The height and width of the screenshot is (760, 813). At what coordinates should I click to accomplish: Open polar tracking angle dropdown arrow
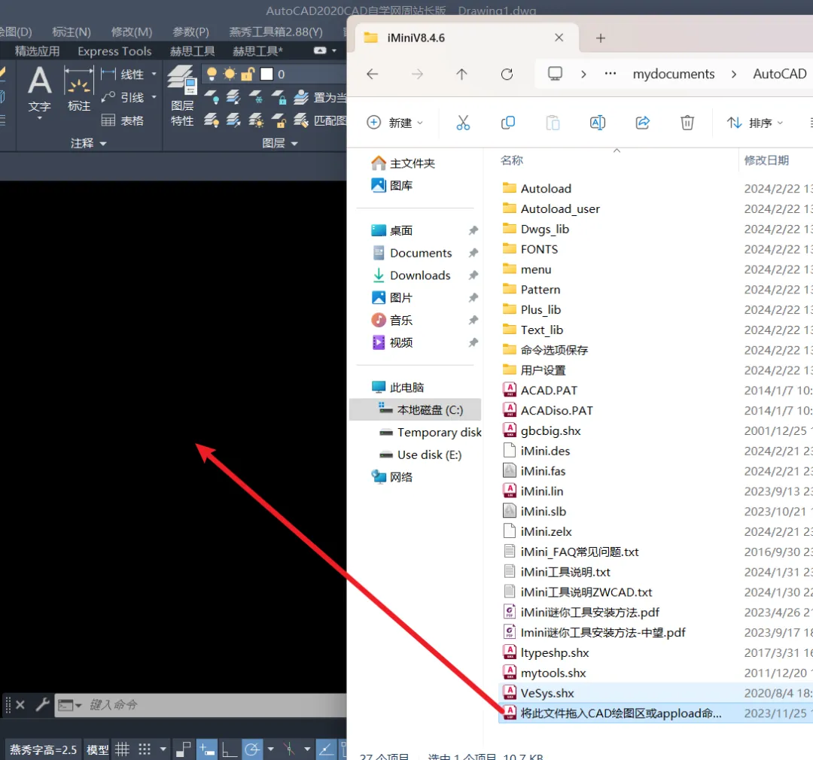[271, 749]
